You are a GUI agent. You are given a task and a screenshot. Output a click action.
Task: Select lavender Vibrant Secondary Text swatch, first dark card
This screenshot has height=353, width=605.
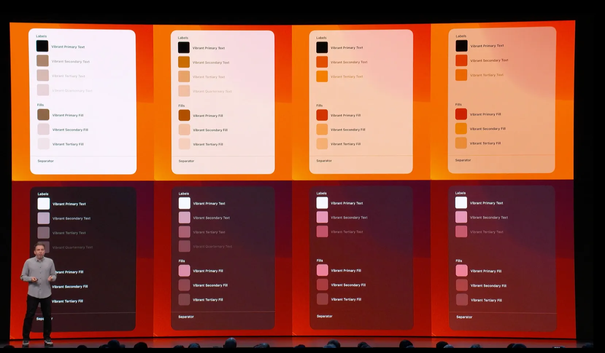(x=44, y=218)
